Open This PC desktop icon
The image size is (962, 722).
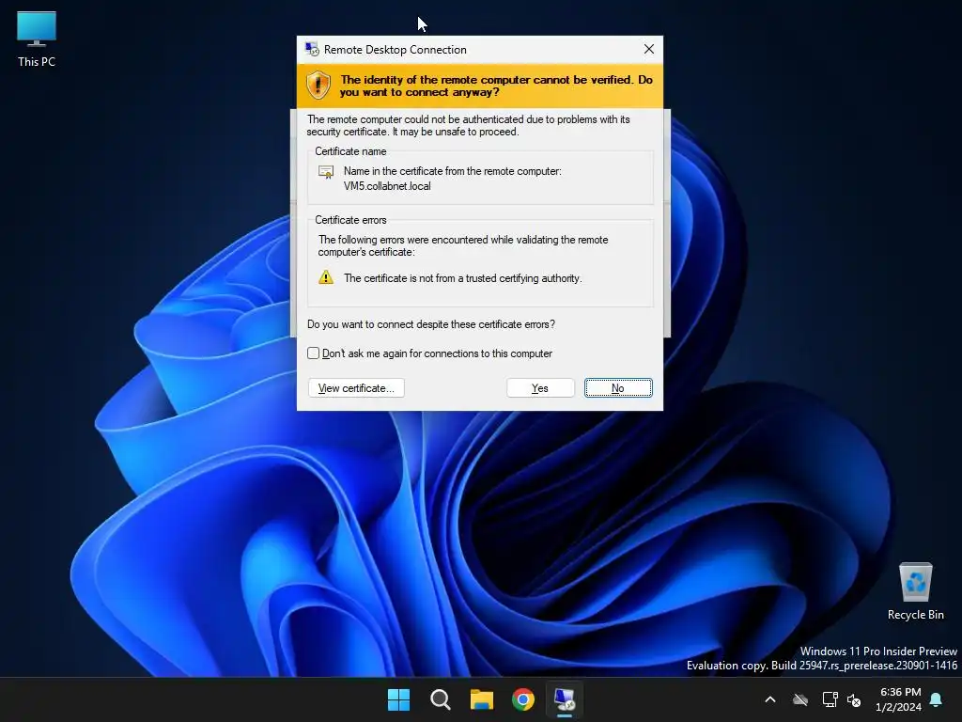[x=37, y=39]
